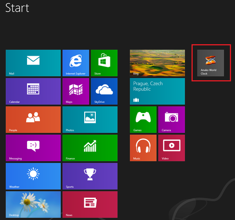Screen dimensions: 235x220
Task: Open the SkyDrive tile
Action: 104,91
